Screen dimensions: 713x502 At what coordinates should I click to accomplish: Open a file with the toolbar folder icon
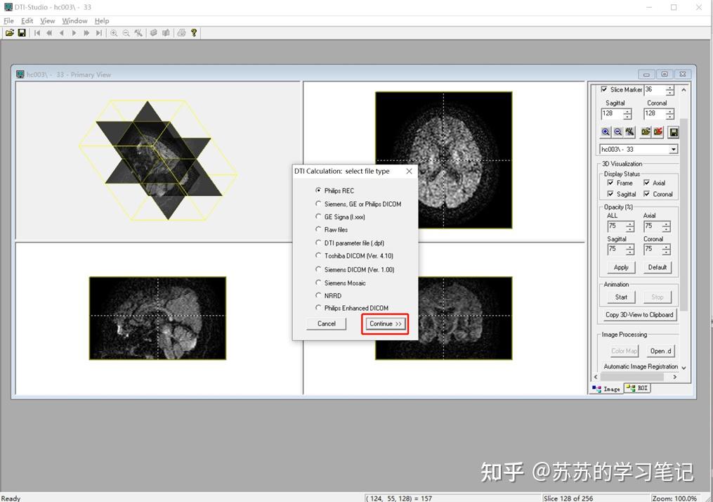tap(10, 32)
